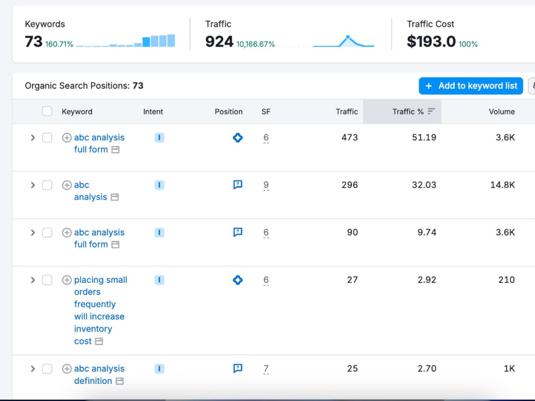
Task: Click the question box position icon for 'abc analysis definition'
Action: coord(238,368)
